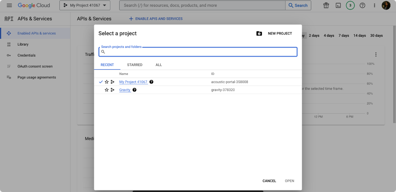Click the gravity-378320 project ID
This screenshot has width=396, height=192.
click(223, 90)
